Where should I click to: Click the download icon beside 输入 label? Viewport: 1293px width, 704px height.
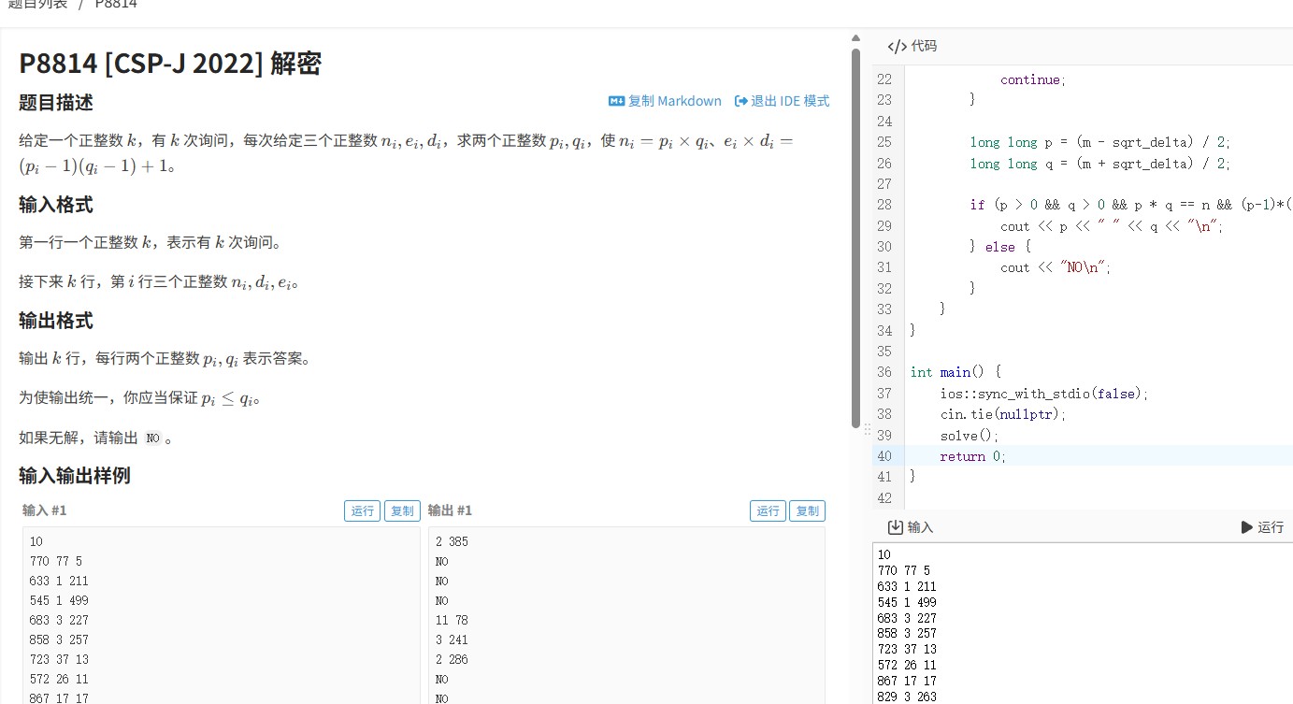tap(895, 527)
